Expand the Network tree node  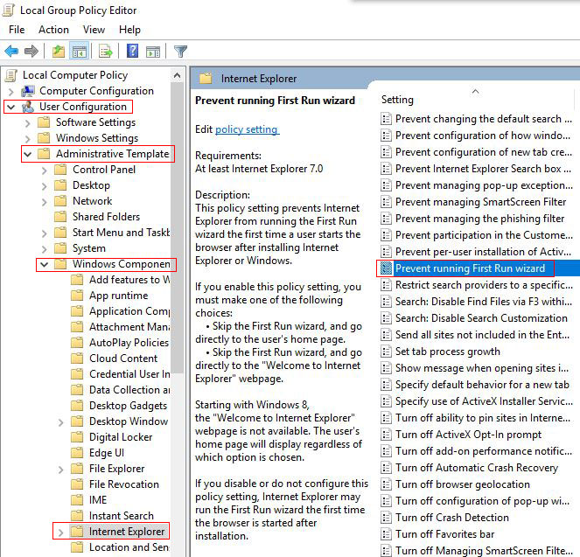pos(45,202)
